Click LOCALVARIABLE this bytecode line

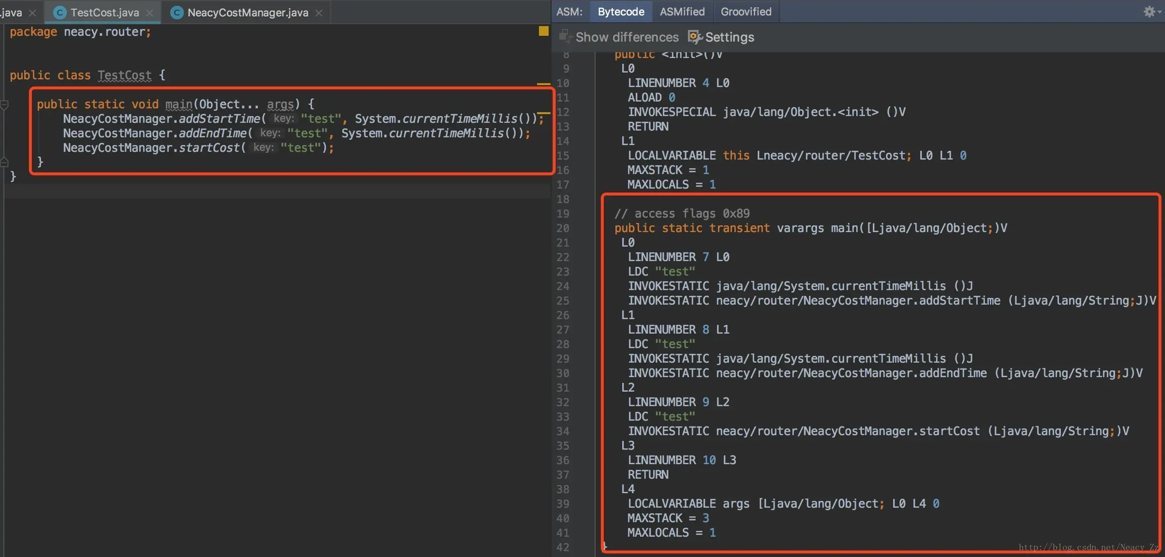coord(797,156)
